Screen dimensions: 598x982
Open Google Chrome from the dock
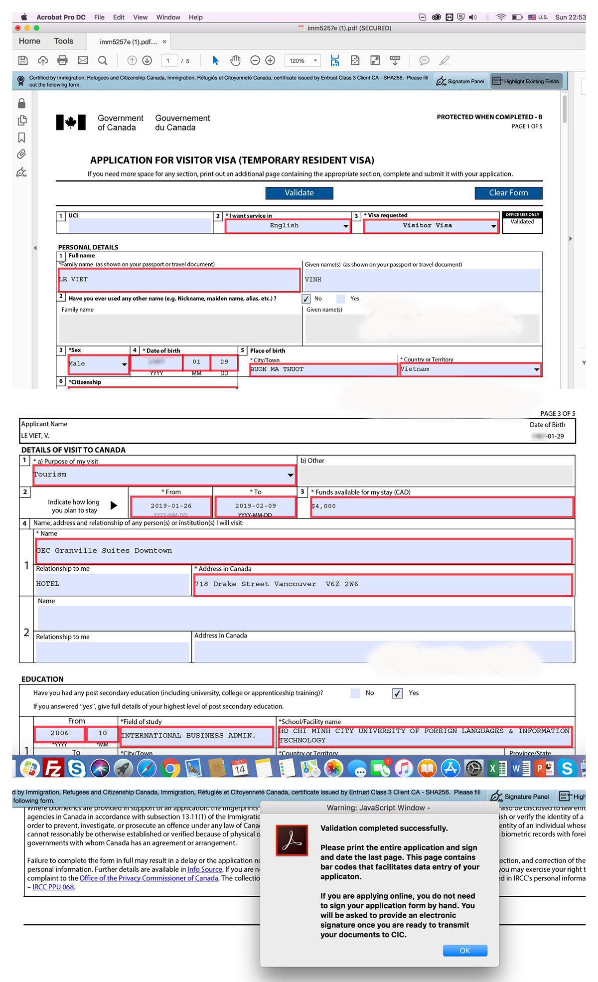pos(170,768)
